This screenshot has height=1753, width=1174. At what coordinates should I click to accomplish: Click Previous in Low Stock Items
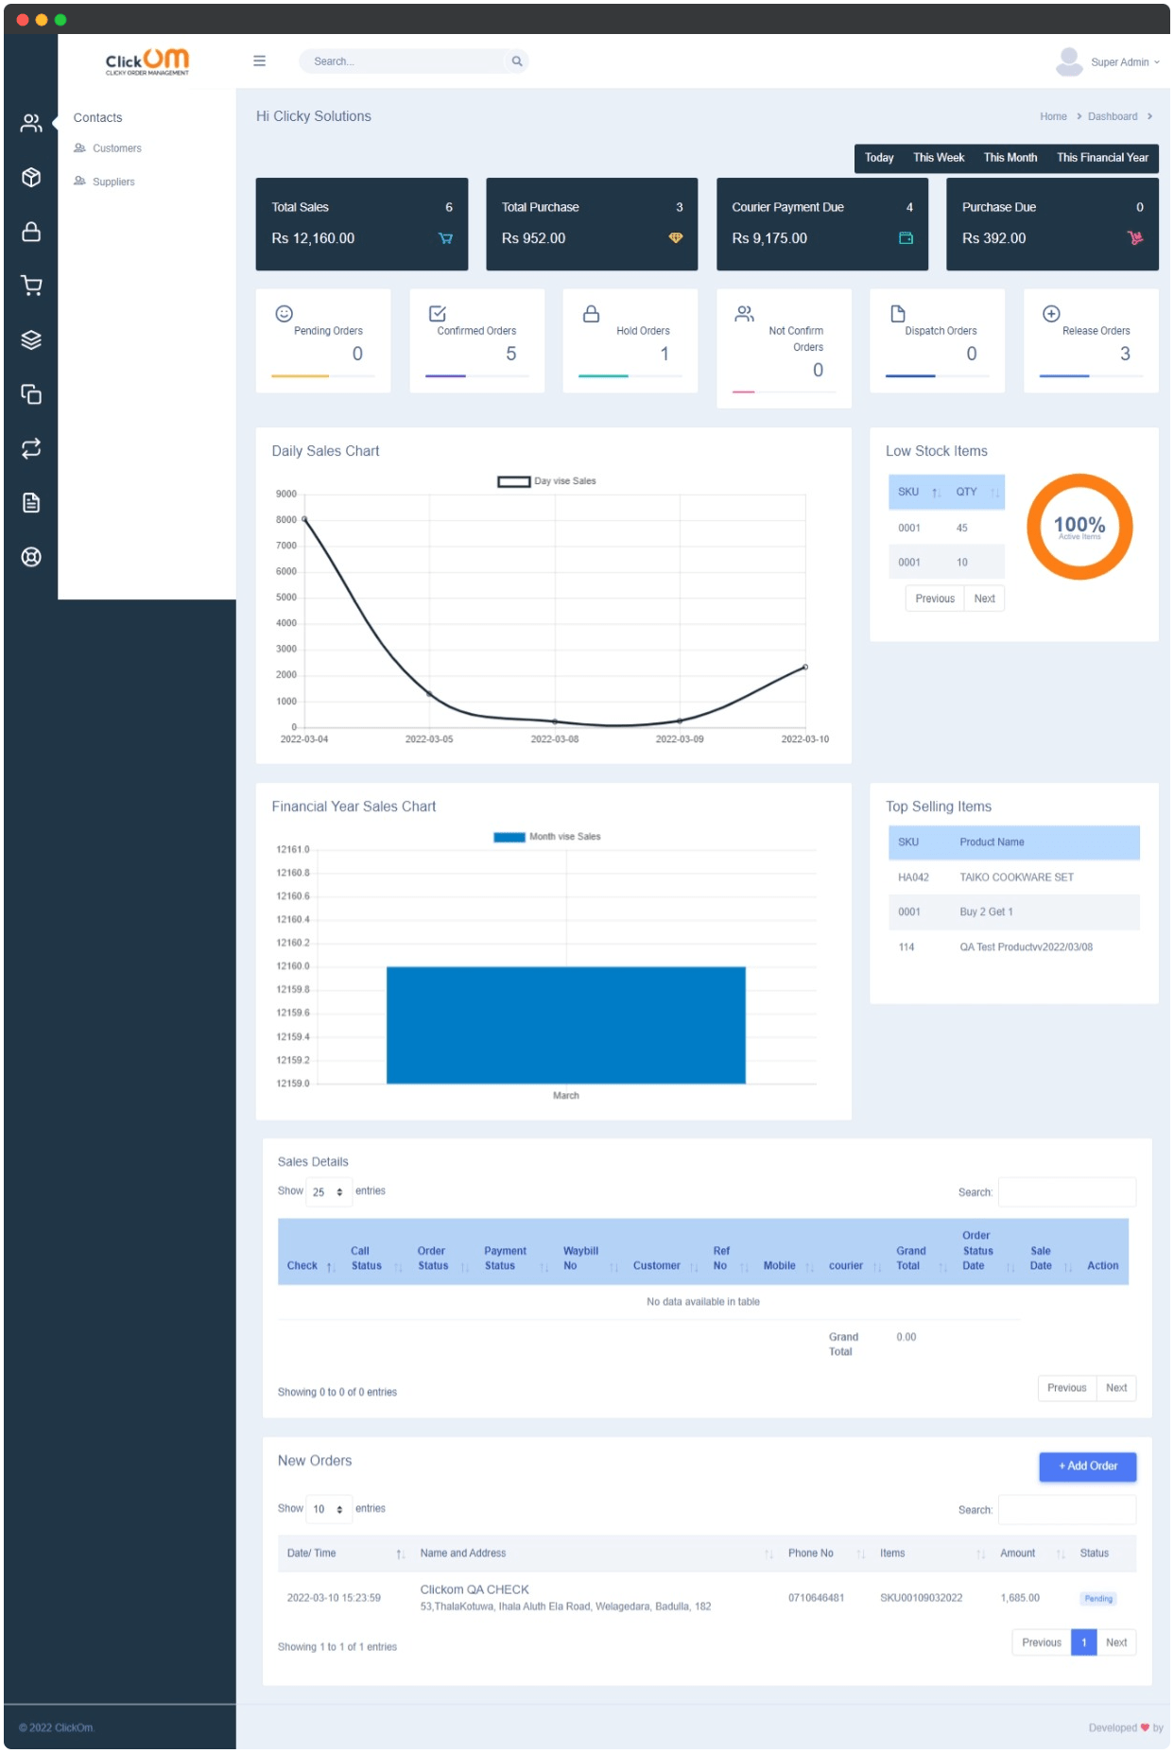click(x=935, y=599)
